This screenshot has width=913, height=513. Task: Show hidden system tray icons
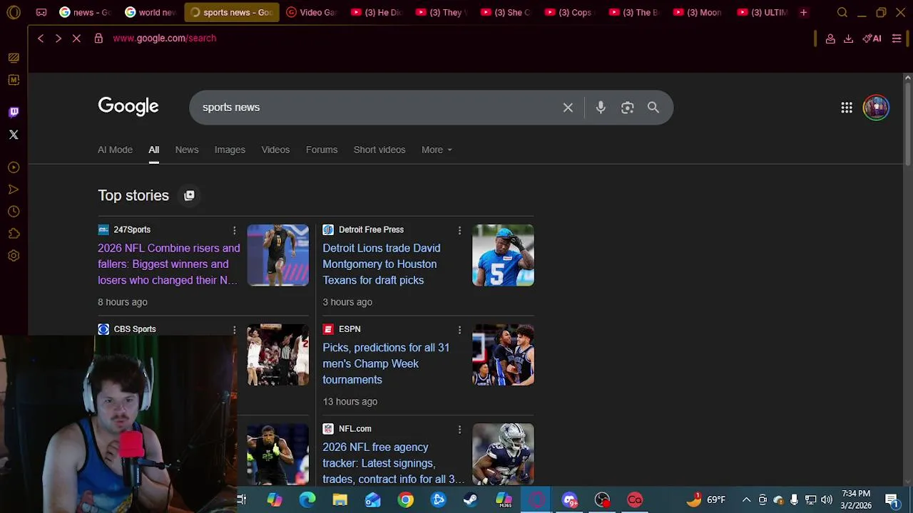pos(746,499)
